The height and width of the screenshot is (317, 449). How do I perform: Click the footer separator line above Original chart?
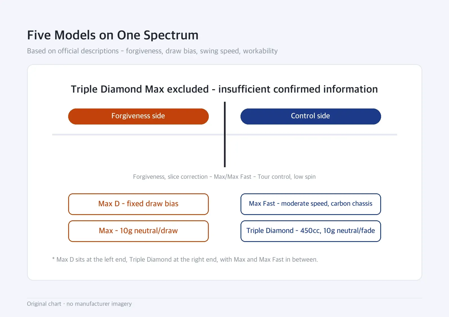coord(224,298)
